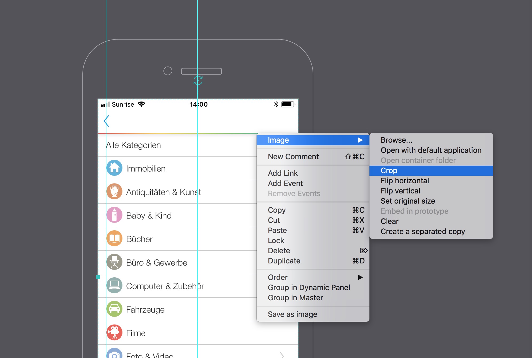Click the Immobilien house icon

[x=114, y=168]
